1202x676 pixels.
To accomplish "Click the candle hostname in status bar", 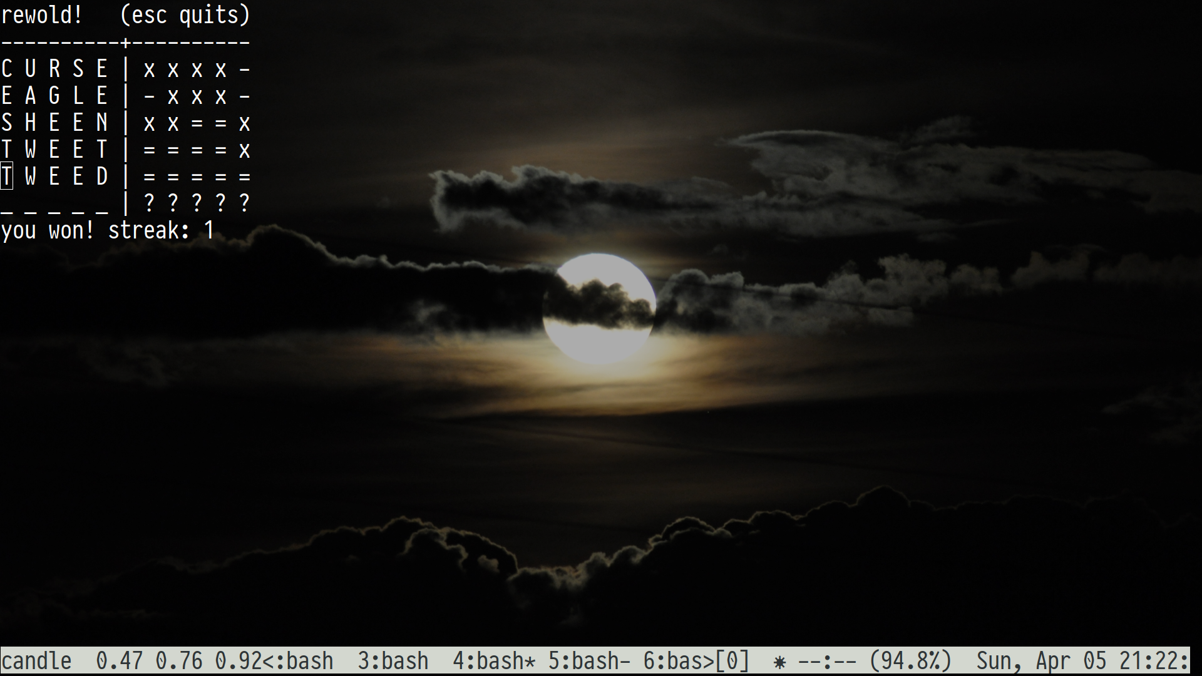I will point(36,661).
